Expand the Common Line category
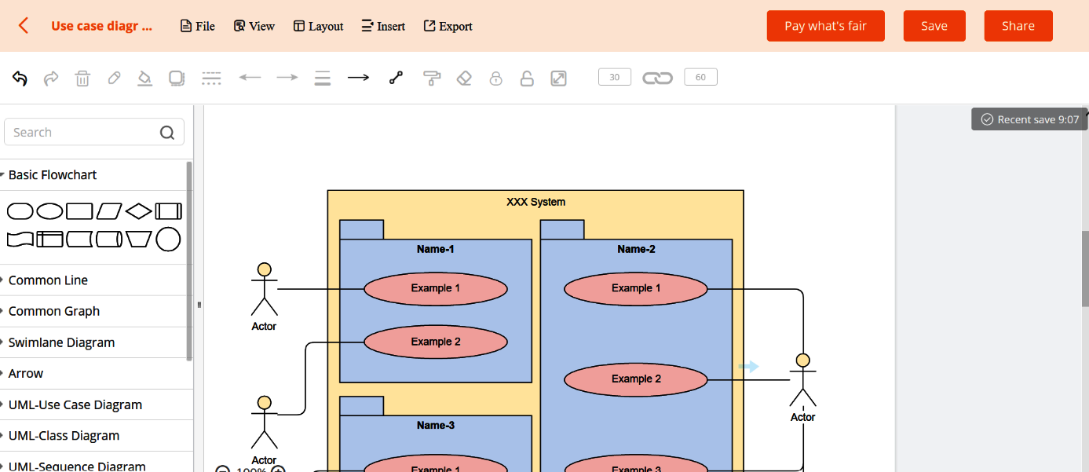Image resolution: width=1089 pixels, height=472 pixels. (x=47, y=280)
